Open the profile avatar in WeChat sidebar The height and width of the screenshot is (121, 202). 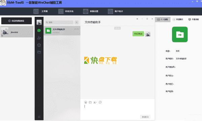tap(39, 23)
